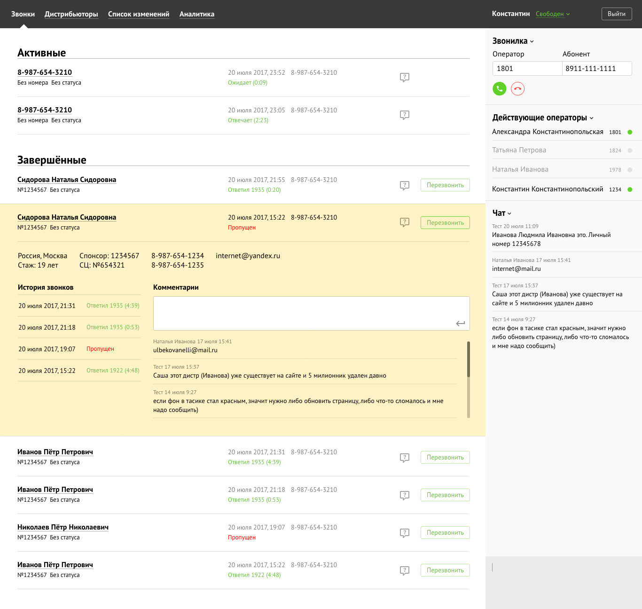This screenshot has width=642, height=609.
Task: Open comment icon for call waiting 0:09
Action: 404,77
